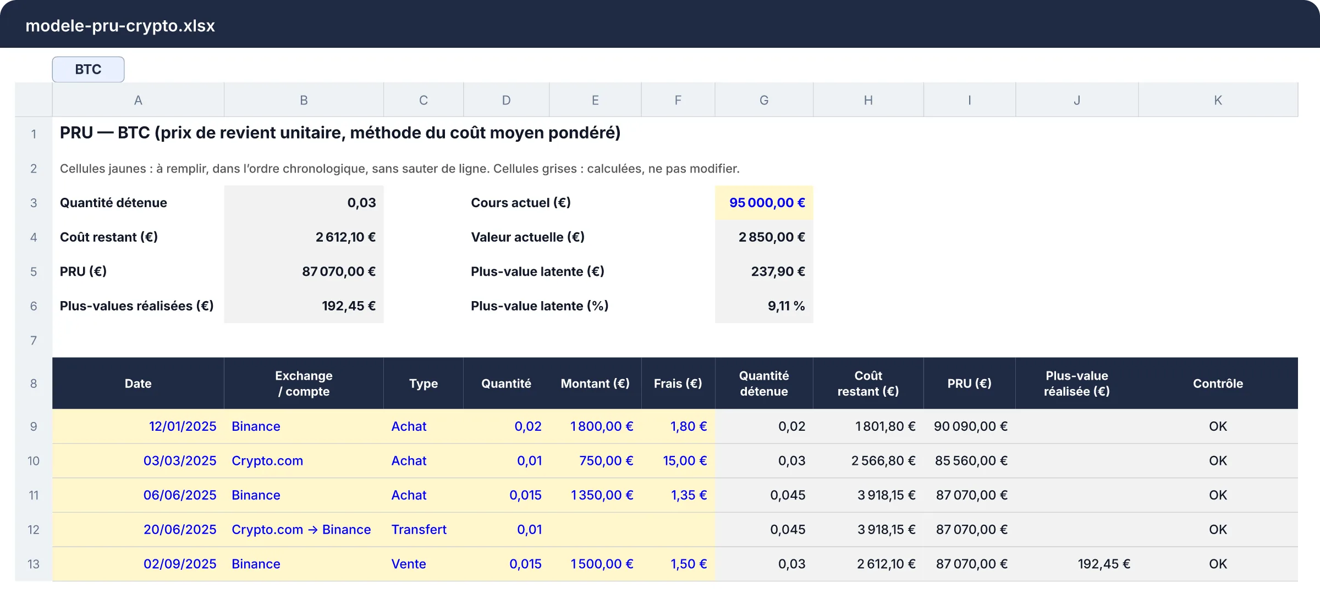Viewport: 1320px width, 611px height.
Task: Click the Transfert type cell
Action: click(x=424, y=530)
